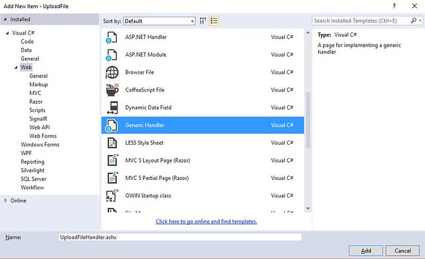Screen dimensions: 425x259
Task: Click the Name field with UploadFileHandler.ashx
Action: (x=180, y=237)
